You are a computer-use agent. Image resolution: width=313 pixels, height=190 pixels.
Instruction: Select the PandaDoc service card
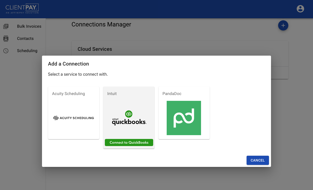coord(184,113)
